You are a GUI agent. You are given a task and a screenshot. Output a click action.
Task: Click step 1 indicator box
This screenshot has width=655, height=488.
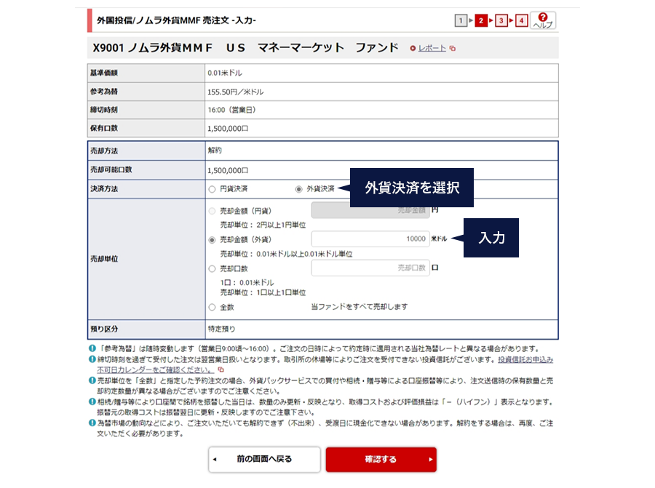[x=461, y=20]
